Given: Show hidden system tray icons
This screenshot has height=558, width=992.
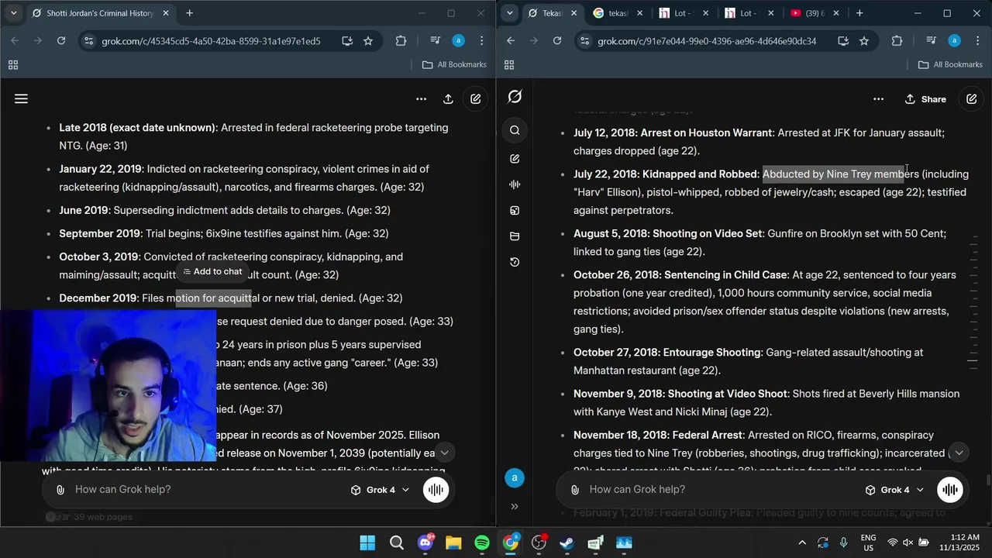Looking at the screenshot, I should pyautogui.click(x=802, y=542).
